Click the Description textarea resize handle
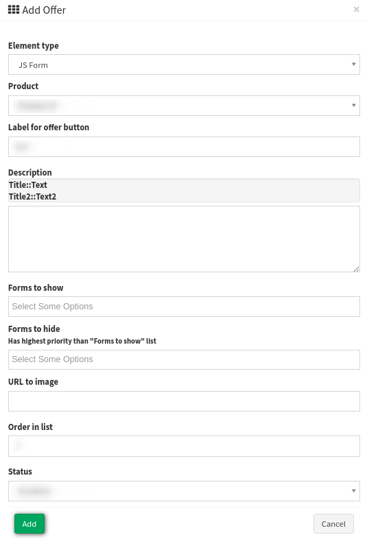 coord(356,269)
